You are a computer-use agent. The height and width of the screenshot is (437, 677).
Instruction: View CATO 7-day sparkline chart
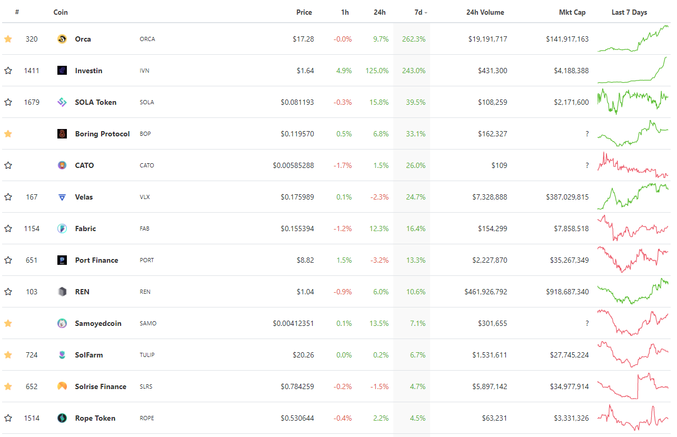coord(633,165)
